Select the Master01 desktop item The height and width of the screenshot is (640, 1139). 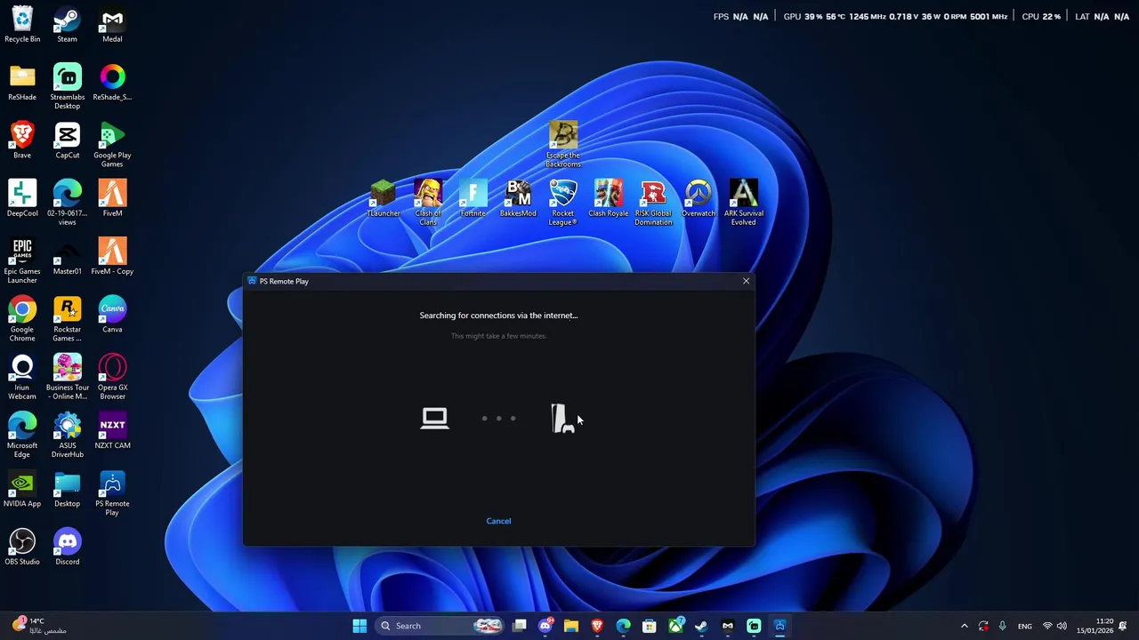click(x=67, y=257)
